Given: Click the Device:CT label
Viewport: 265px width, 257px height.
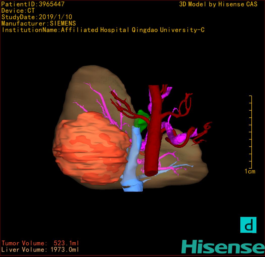Looking at the screenshot, I should click(18, 11).
